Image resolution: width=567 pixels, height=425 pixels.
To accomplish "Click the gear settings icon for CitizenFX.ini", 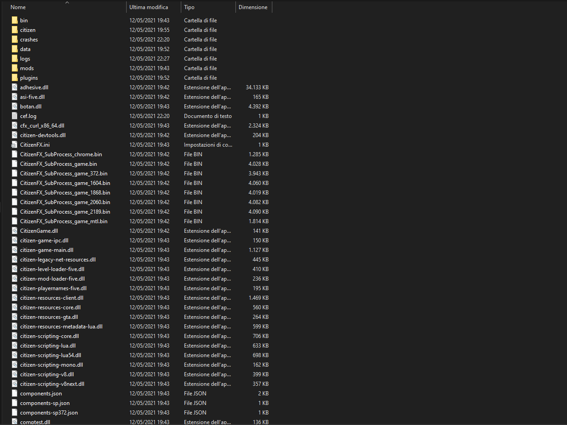I will [14, 144].
